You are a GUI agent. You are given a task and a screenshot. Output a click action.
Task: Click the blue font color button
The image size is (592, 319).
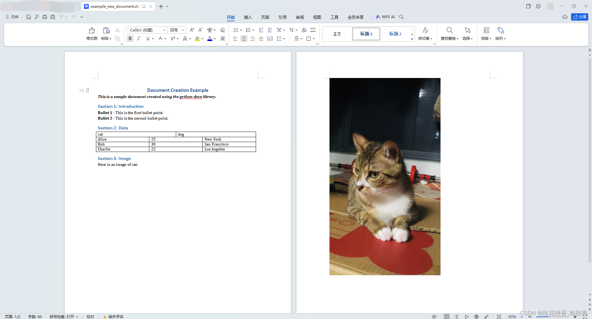(x=210, y=39)
